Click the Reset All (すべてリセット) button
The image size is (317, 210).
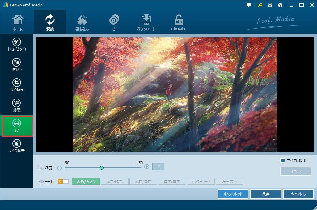(x=233, y=194)
